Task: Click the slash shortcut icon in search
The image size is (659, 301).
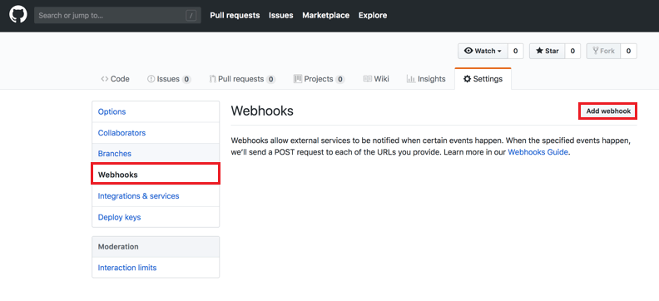Action: tap(191, 16)
